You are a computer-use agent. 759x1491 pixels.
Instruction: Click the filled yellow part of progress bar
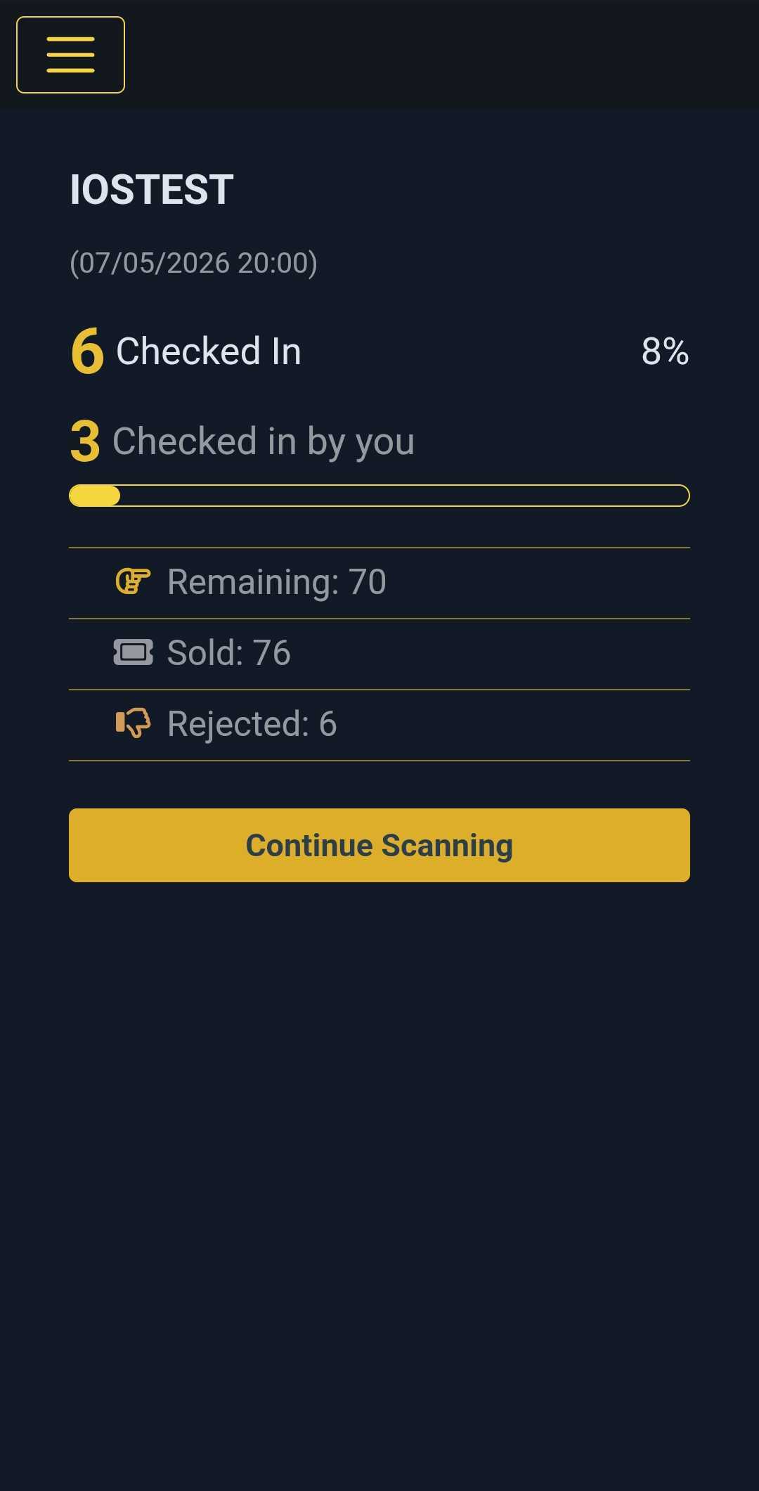(95, 496)
